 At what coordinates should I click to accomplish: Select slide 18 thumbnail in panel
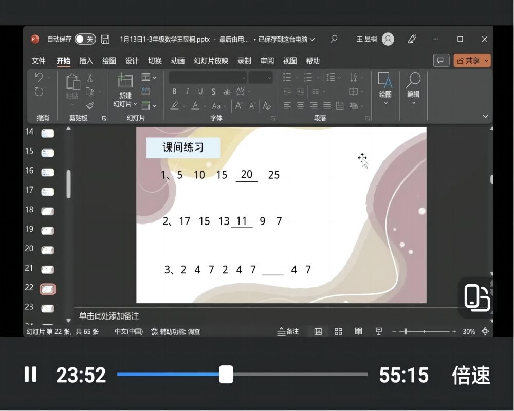(x=48, y=211)
